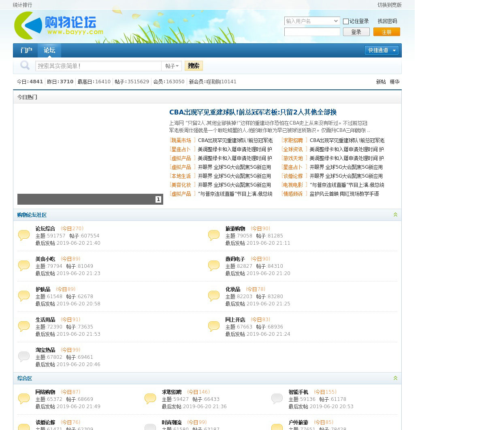
Task: Open the grey 淘宝热品 forum icon
Action: tap(24, 356)
